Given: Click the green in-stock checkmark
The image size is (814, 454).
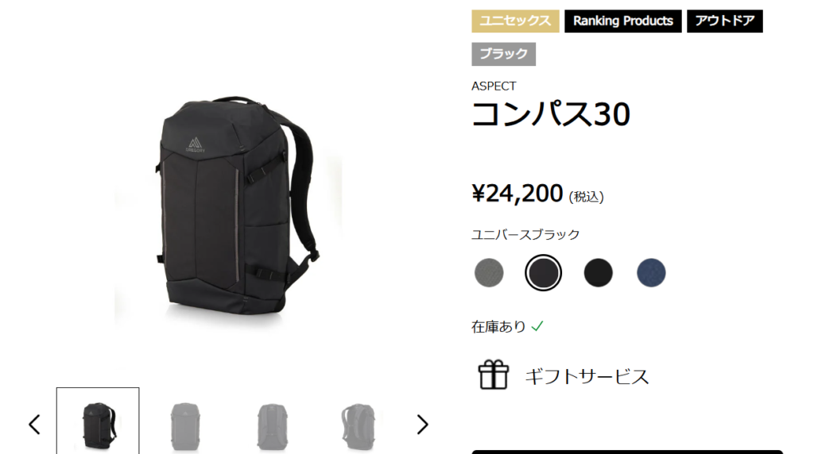Looking at the screenshot, I should 537,326.
